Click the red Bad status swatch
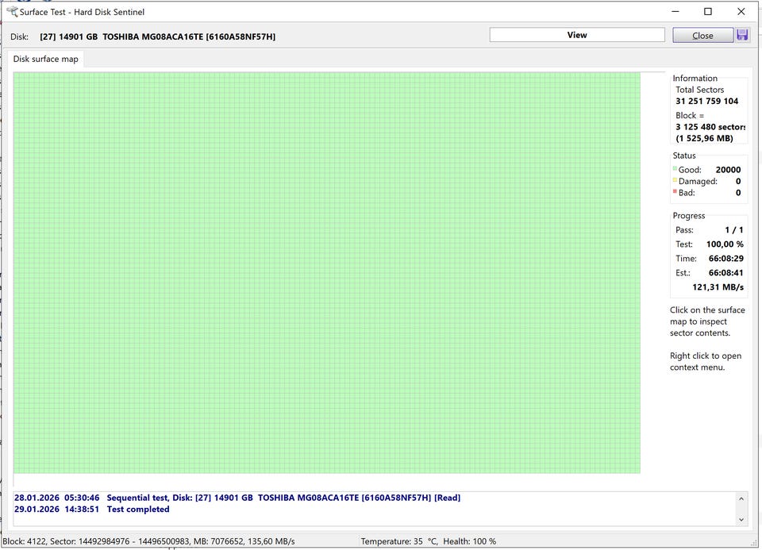Viewport: 762px width, 550px height. pyautogui.click(x=675, y=191)
